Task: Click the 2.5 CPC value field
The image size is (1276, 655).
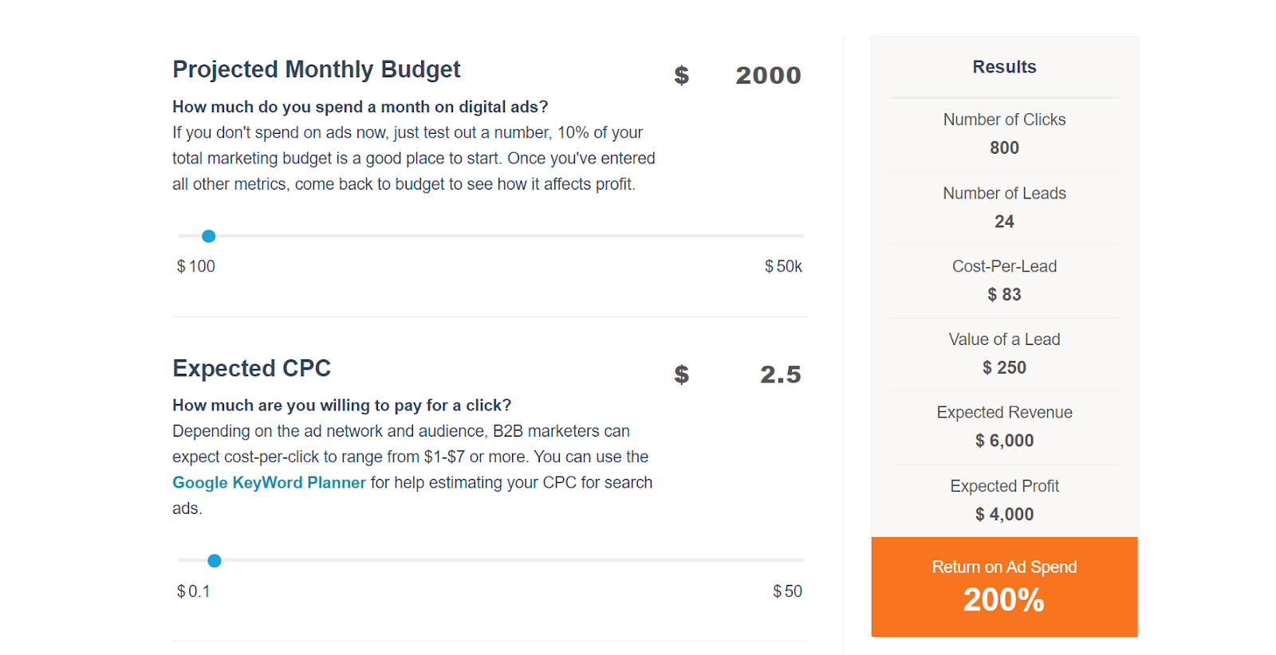Action: coord(779,375)
